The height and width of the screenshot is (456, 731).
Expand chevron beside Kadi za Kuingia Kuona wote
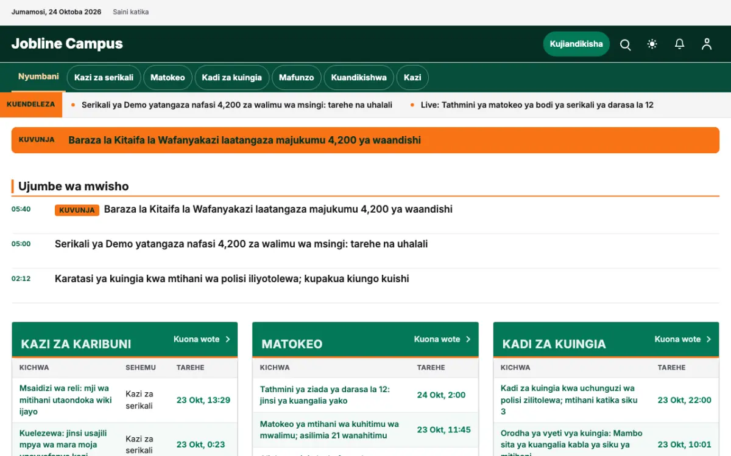pyautogui.click(x=709, y=339)
